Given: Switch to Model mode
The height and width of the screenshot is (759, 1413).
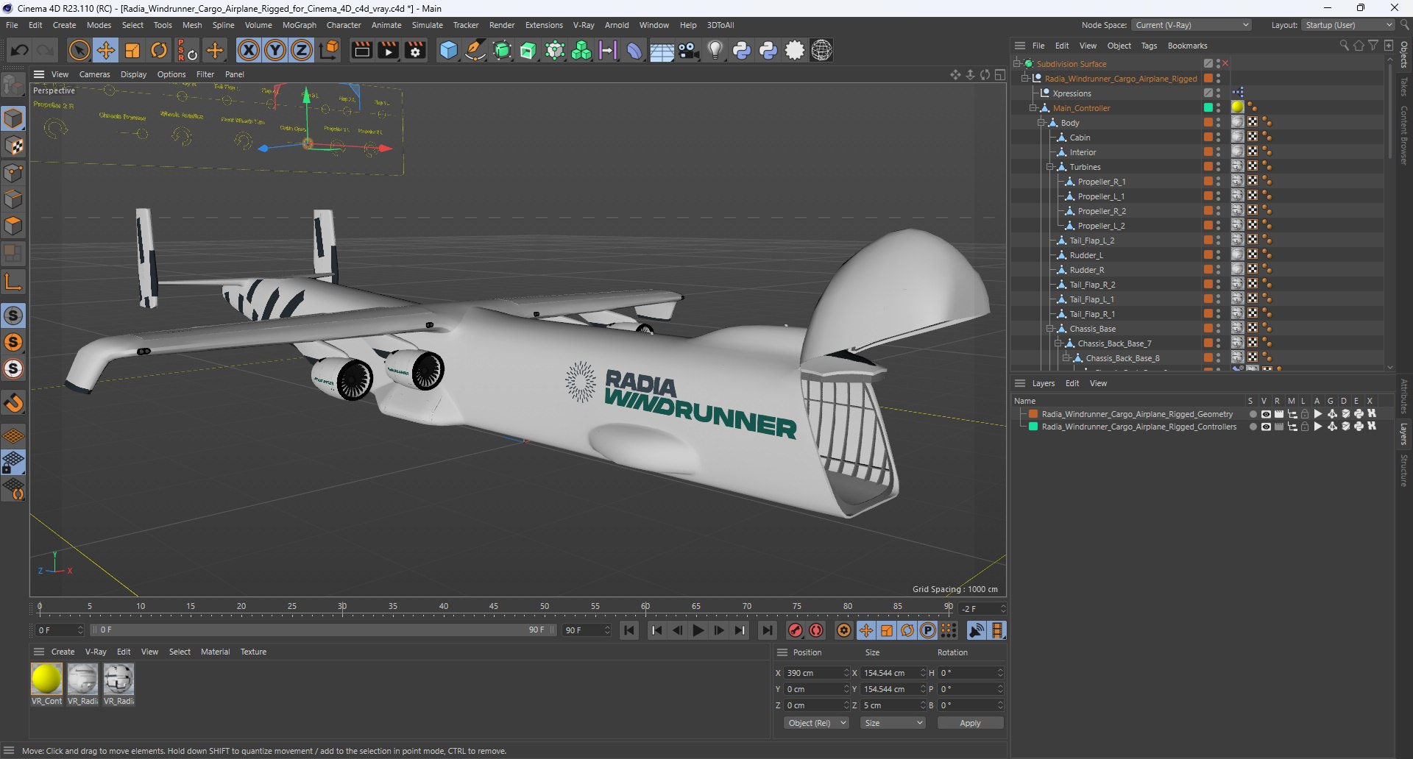Looking at the screenshot, I should (13, 118).
